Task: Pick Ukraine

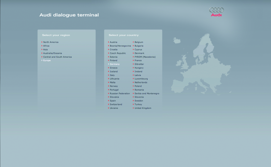Action: (x=114, y=108)
